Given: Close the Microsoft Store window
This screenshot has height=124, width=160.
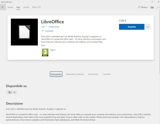Looking at the screenshot, I should pos(159,2).
